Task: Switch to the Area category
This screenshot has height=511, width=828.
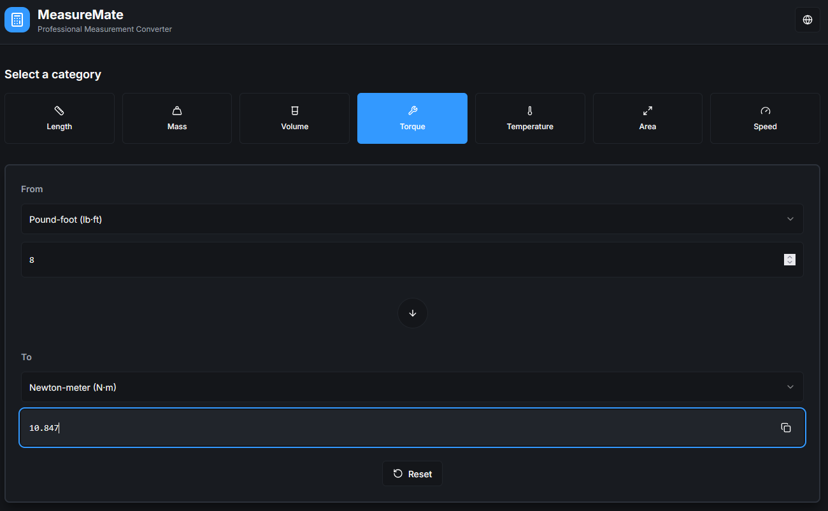Action: (647, 118)
